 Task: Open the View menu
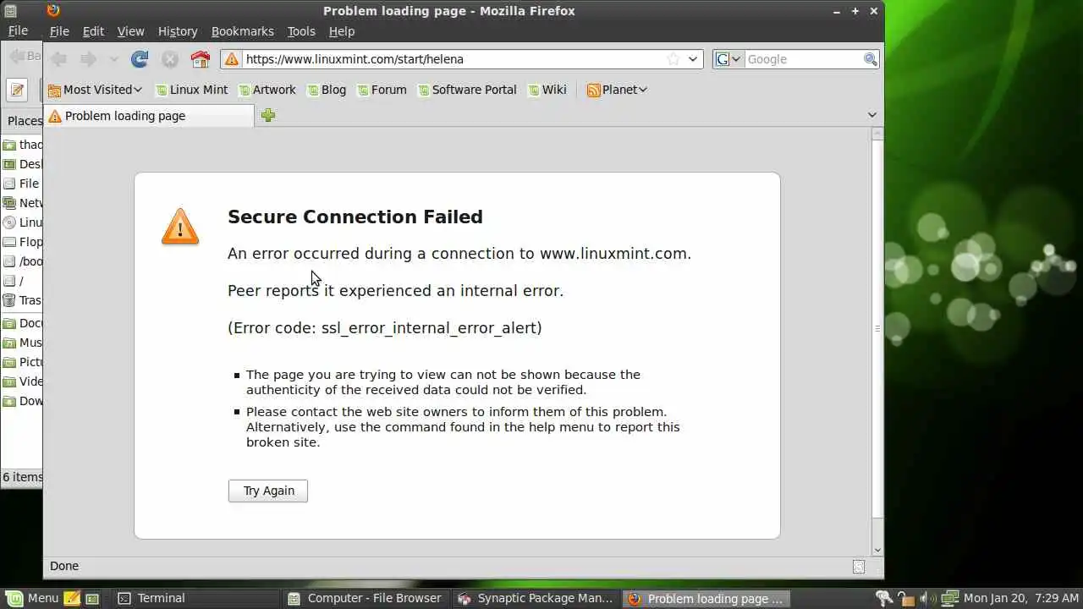tap(130, 31)
